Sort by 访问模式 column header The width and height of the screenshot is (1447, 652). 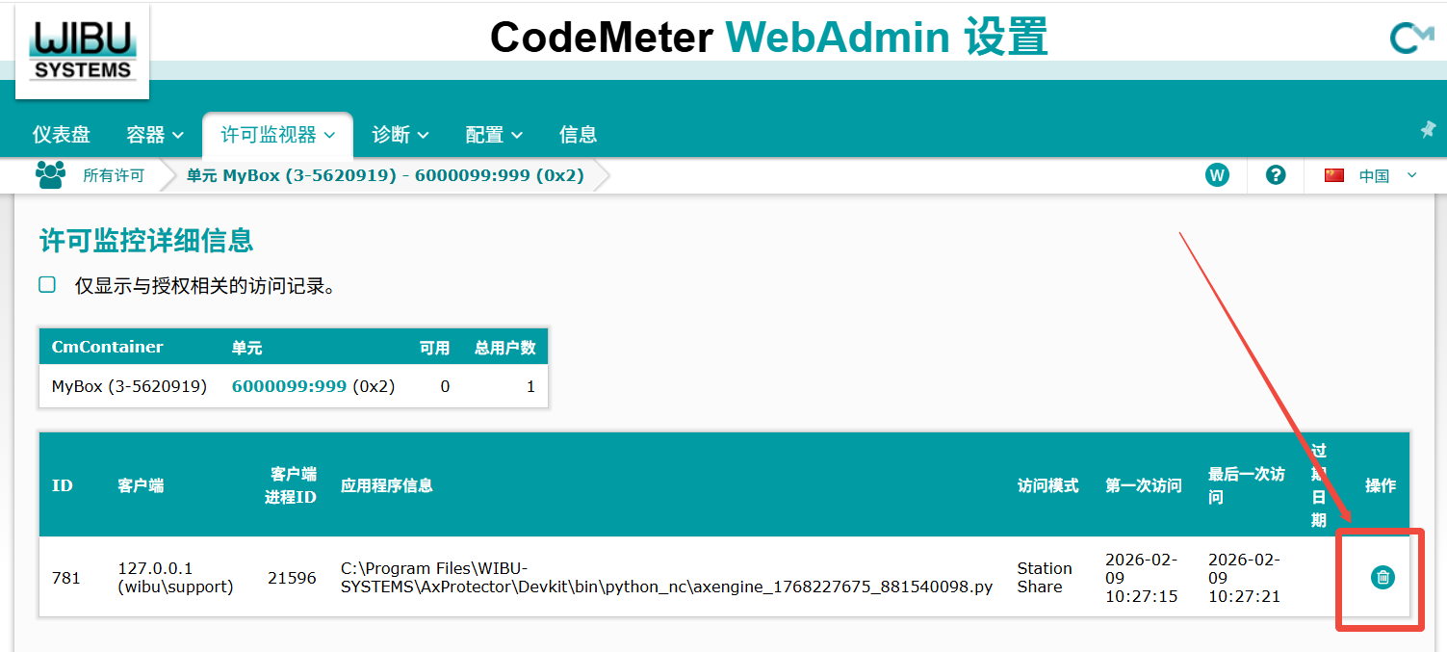(x=1048, y=485)
